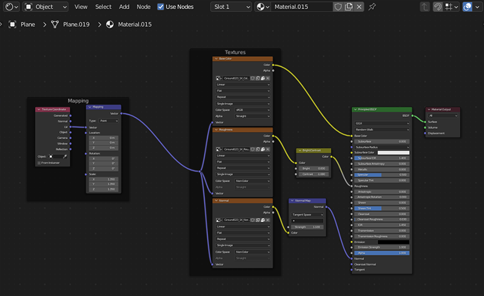Enable the From Instancer checkbox
484x296 pixels.
tap(39, 162)
